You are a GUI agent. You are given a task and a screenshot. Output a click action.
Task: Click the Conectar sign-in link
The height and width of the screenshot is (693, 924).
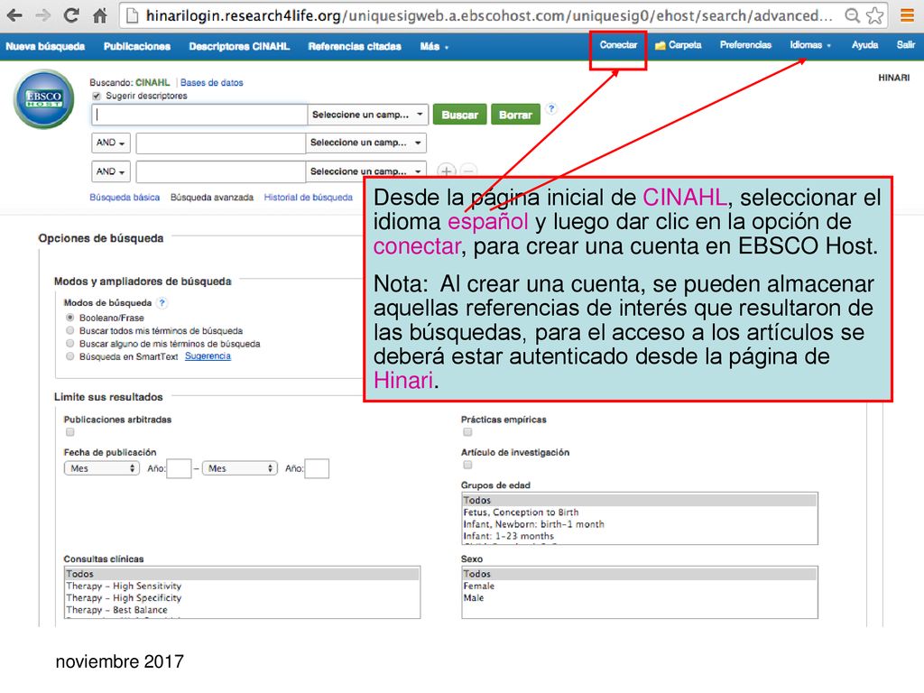pyautogui.click(x=618, y=45)
